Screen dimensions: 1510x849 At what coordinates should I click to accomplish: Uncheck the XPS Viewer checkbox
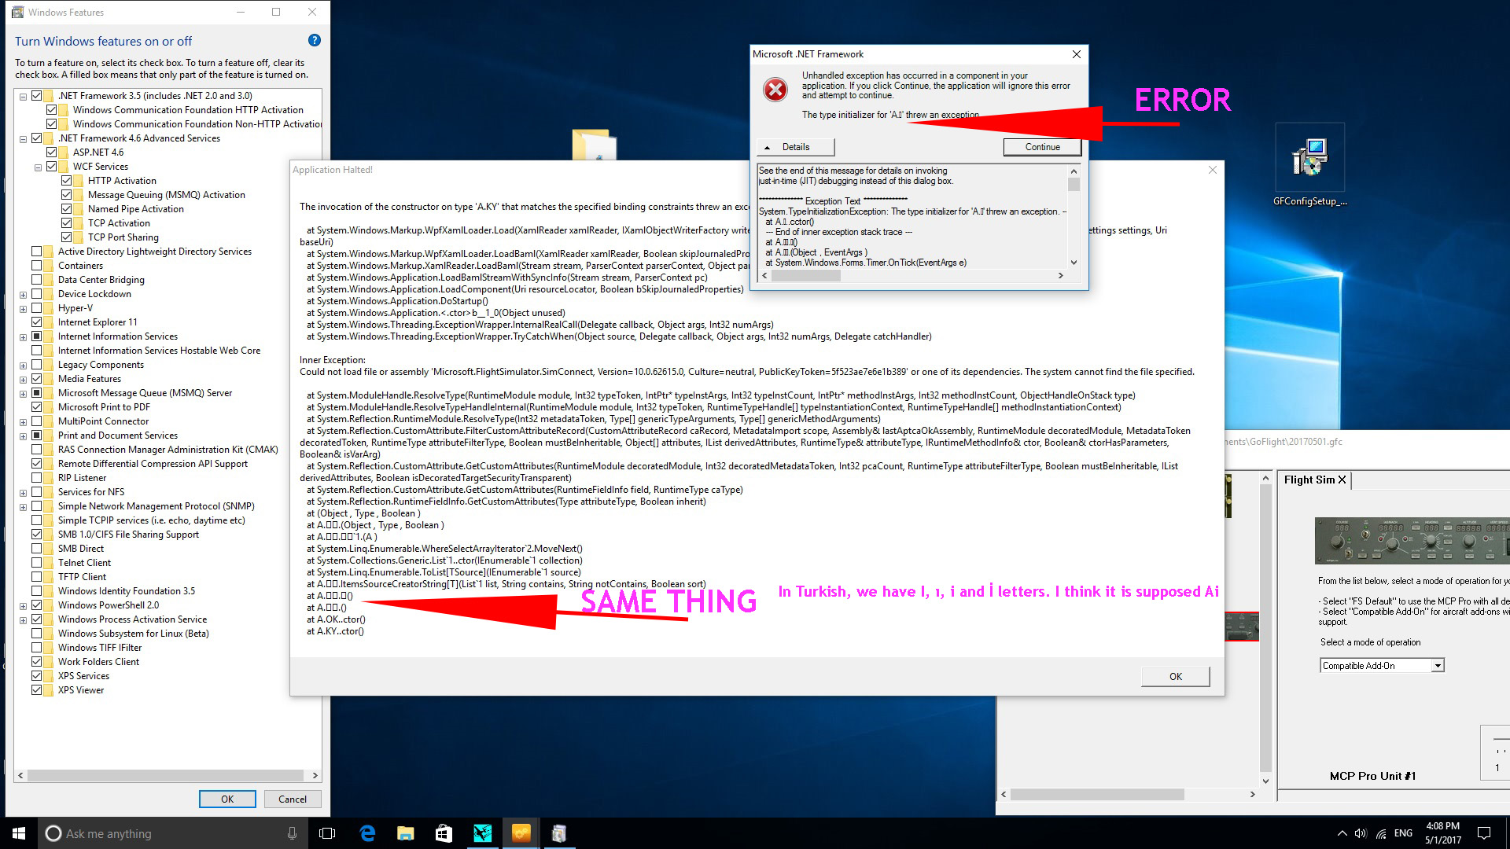pos(37,690)
